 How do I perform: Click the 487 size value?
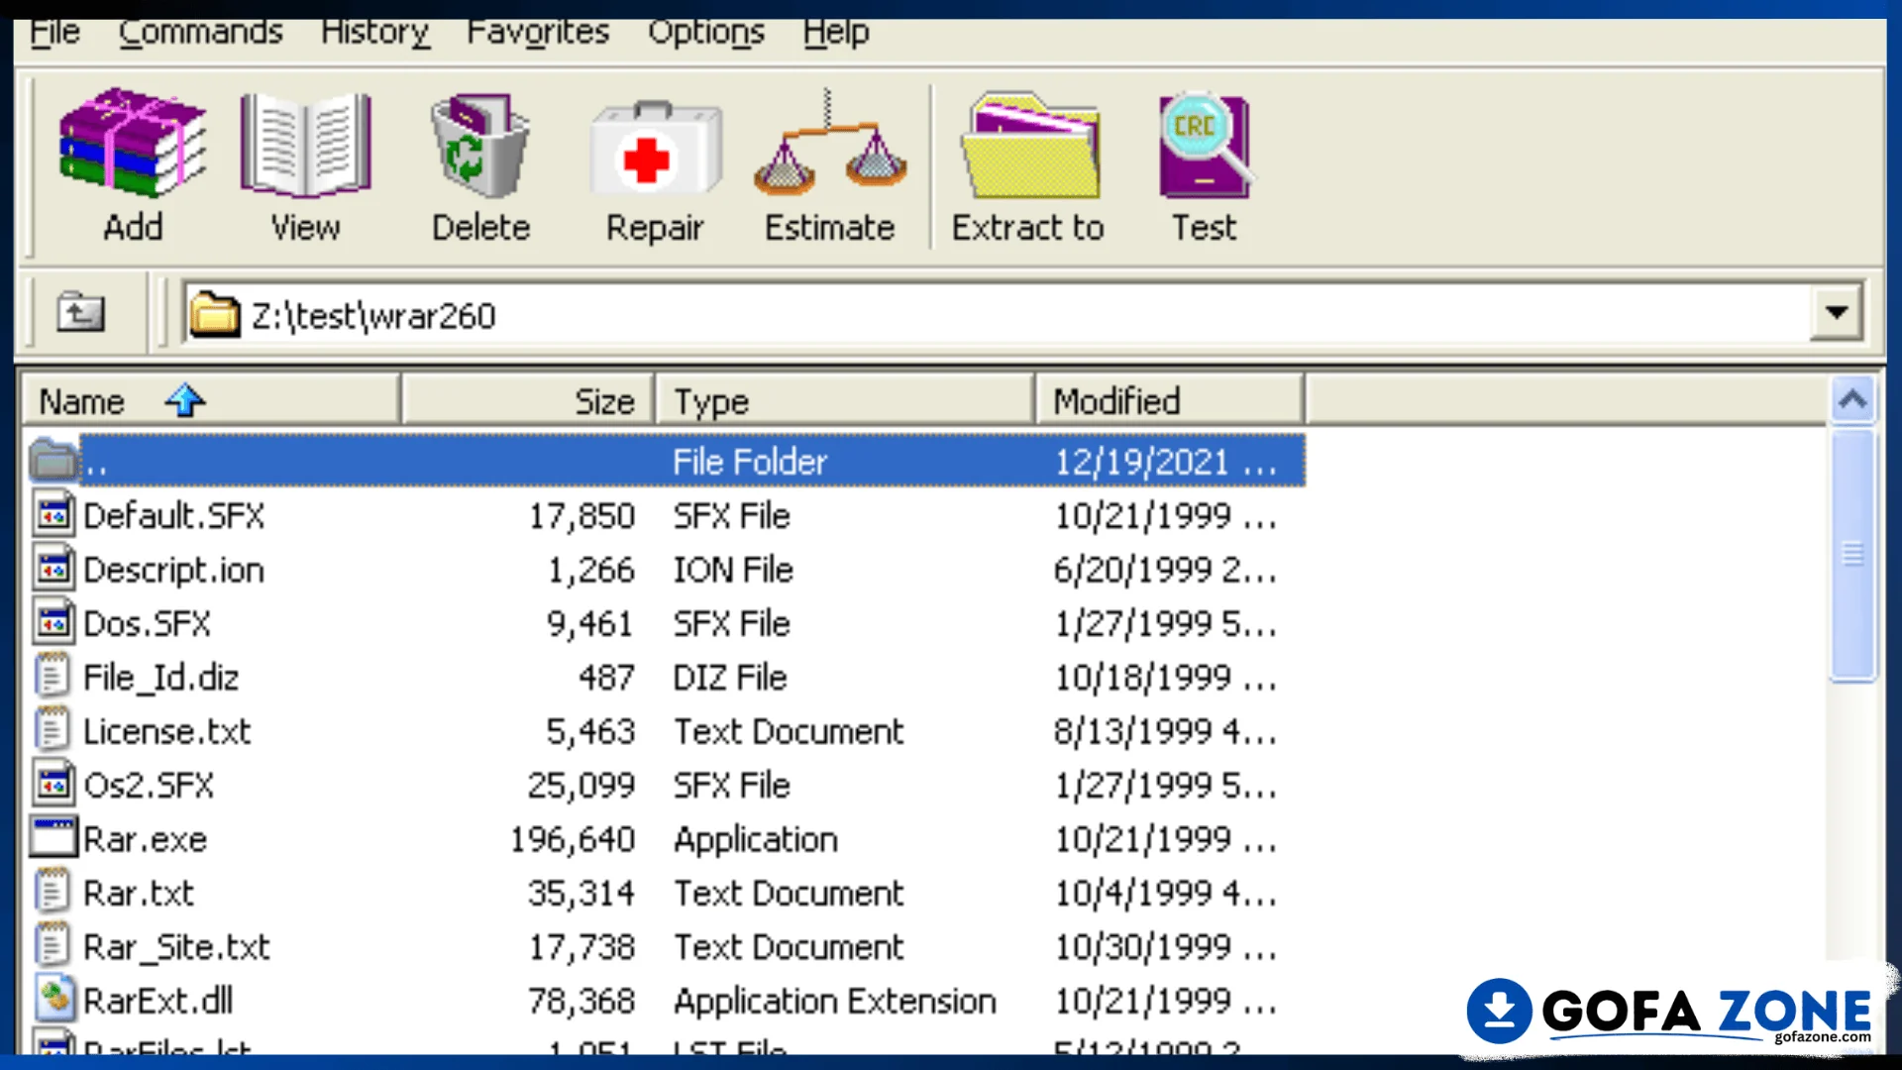coord(606,678)
